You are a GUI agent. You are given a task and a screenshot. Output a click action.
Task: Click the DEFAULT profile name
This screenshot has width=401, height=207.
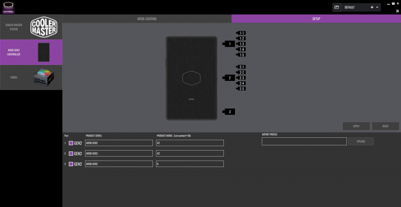tap(350, 7)
